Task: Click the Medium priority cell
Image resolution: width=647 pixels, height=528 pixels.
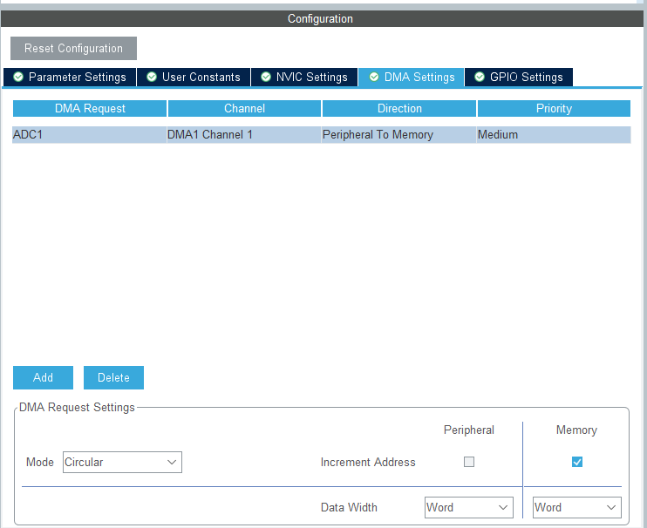Action: coord(554,135)
